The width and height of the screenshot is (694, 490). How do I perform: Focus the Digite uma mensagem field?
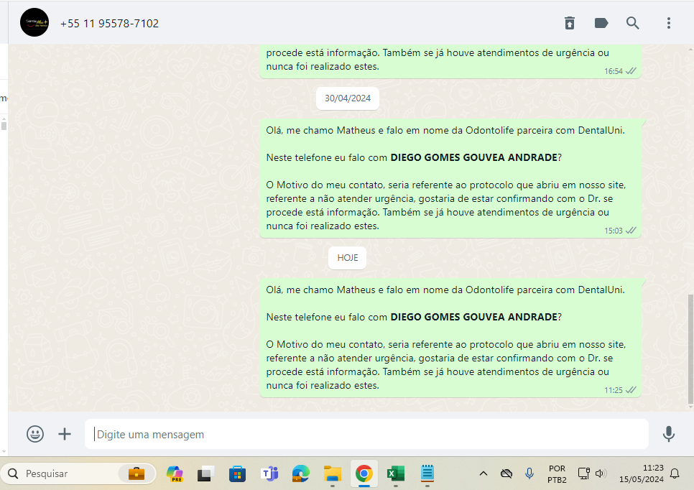pyautogui.click(x=366, y=434)
